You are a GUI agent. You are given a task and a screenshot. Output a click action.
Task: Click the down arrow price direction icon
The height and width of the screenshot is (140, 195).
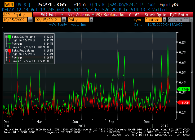click(x=29, y=5)
